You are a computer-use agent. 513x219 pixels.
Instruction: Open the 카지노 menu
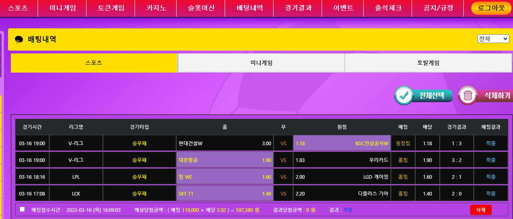[x=156, y=8]
